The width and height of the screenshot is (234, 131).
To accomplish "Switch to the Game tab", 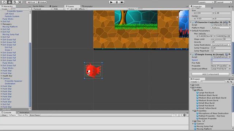I will click(x=54, y=7).
